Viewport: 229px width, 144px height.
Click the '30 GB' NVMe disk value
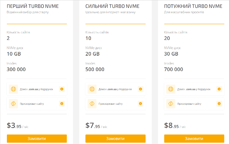pos(171,54)
